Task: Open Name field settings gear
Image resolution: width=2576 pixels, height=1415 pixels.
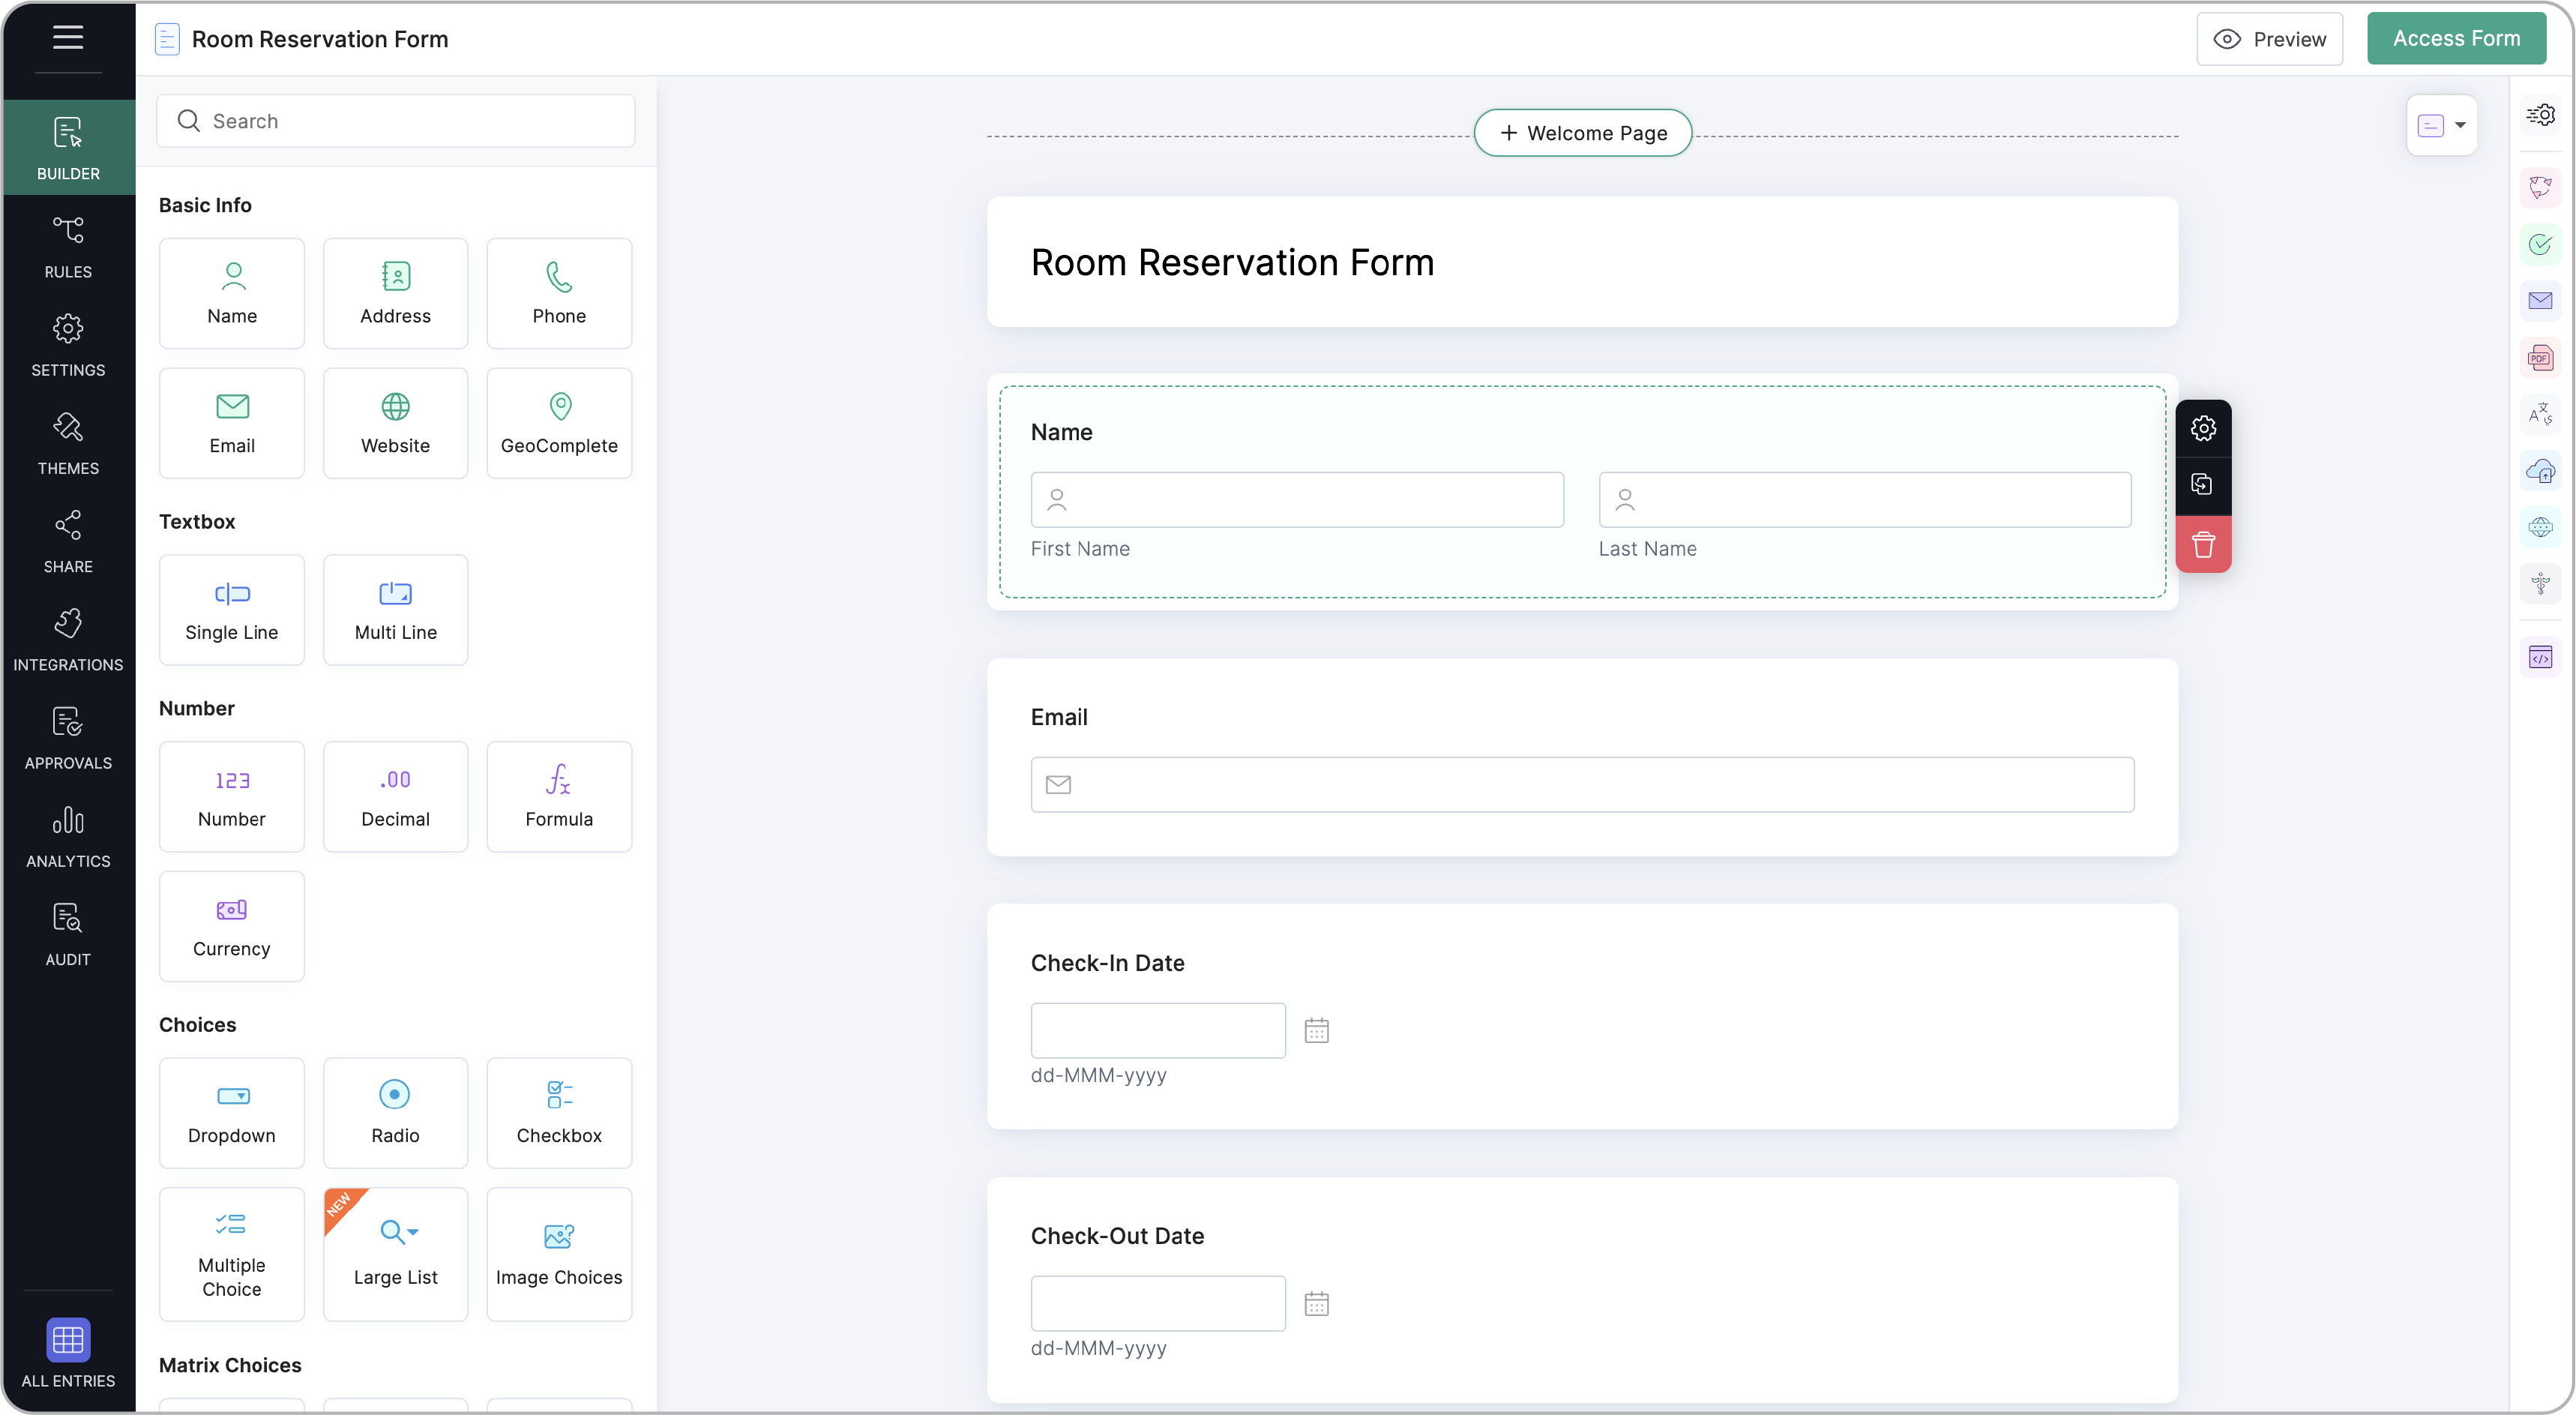Action: (x=2203, y=429)
